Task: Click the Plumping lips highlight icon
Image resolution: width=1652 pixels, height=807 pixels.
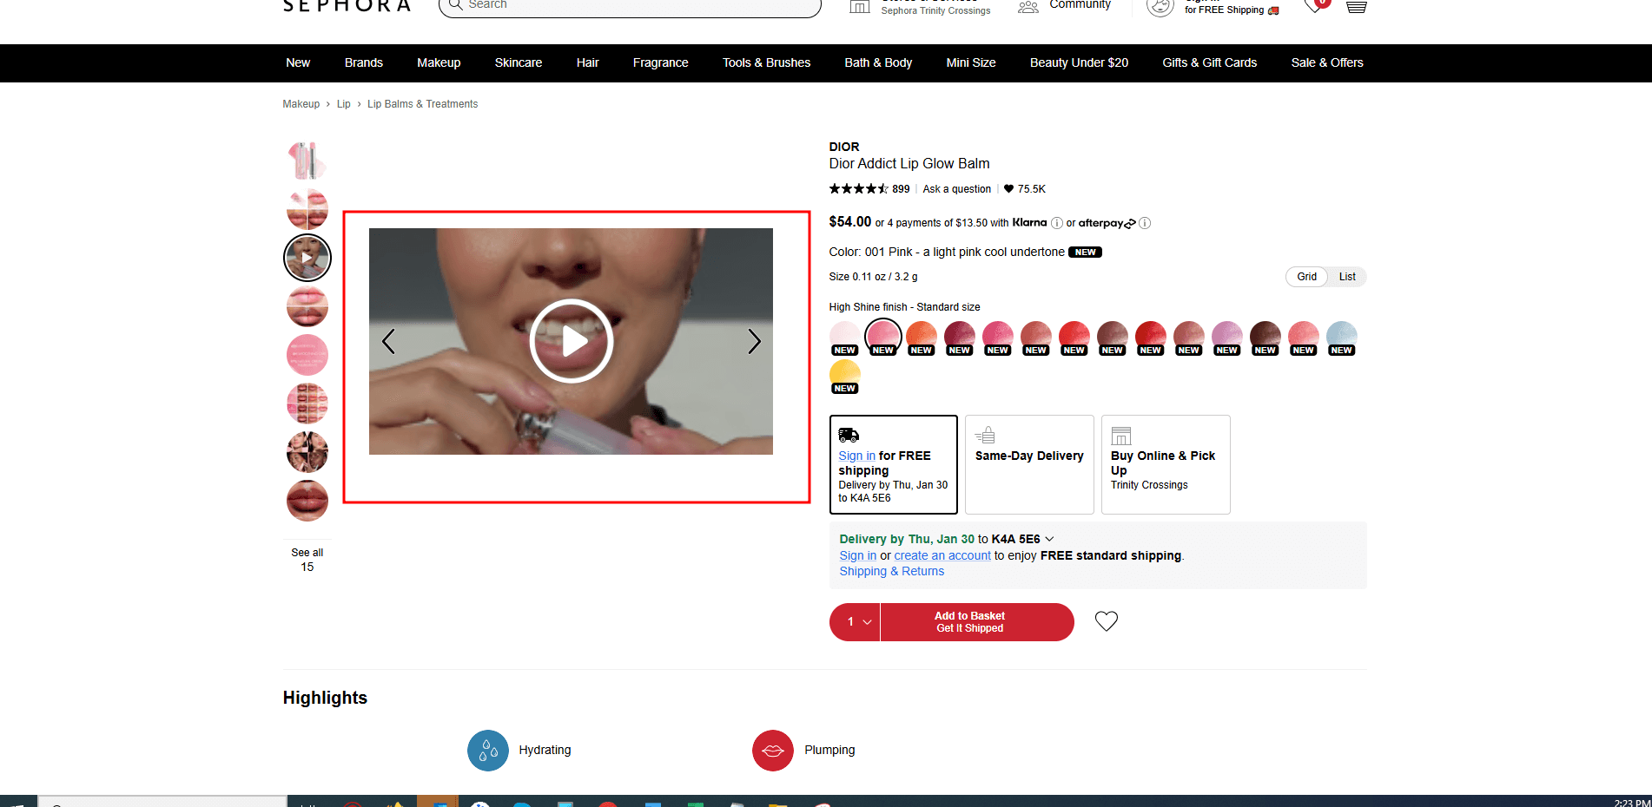Action: pyautogui.click(x=772, y=750)
